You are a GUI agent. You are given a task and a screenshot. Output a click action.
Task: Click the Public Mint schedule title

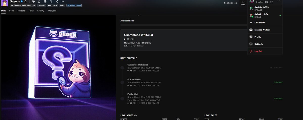point(132,94)
